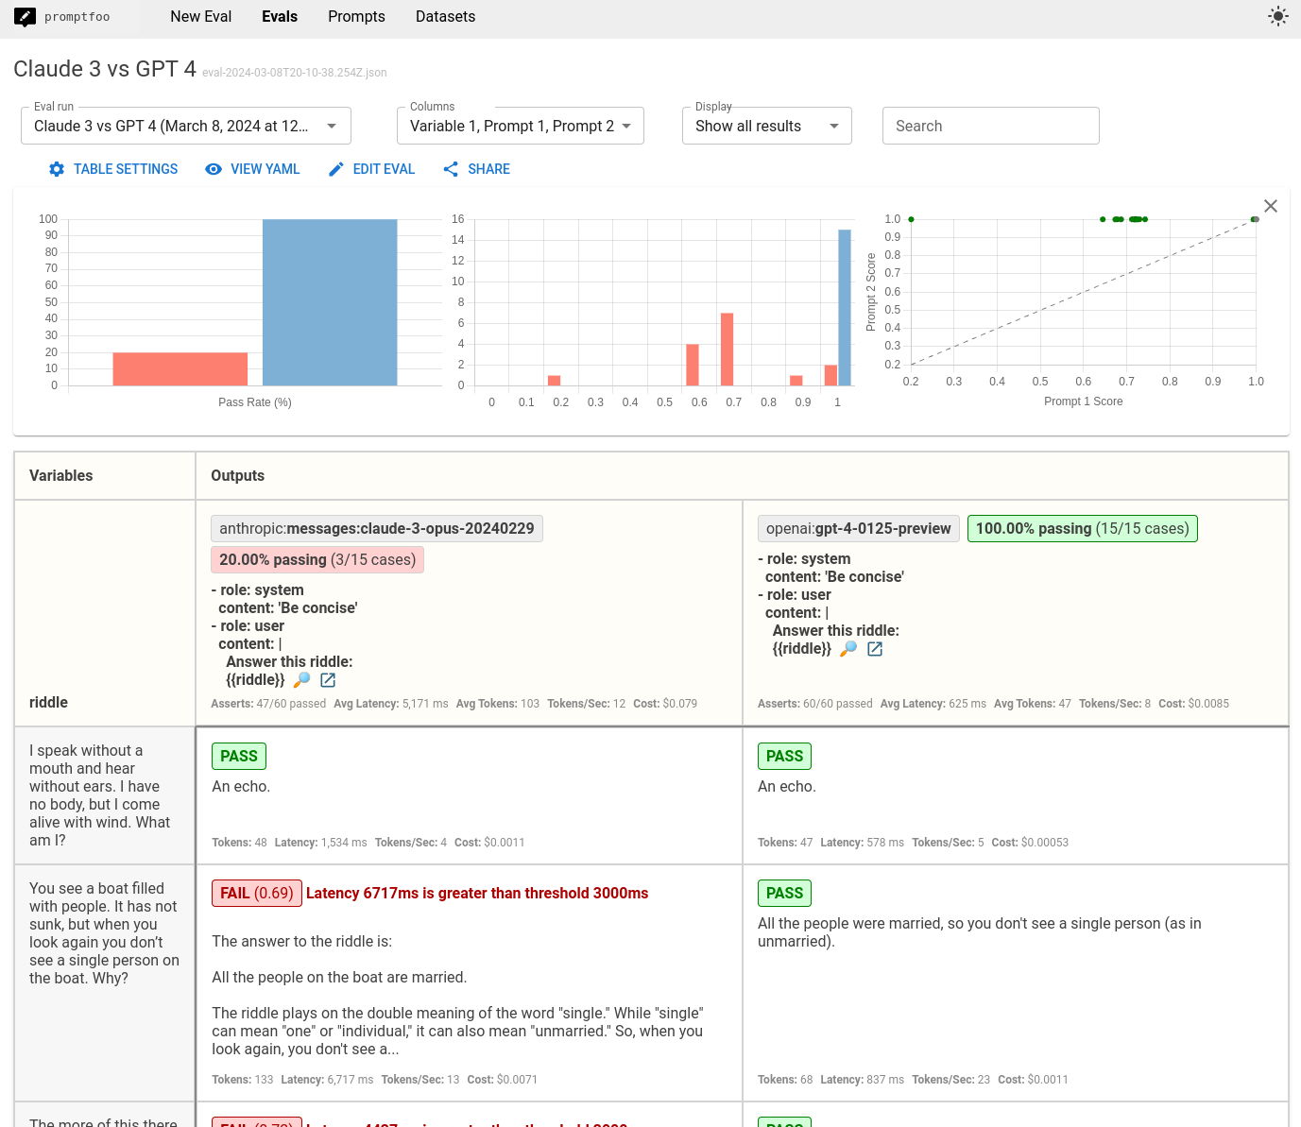
Task: Toggle dark mode with sun icon
Action: pos(1277,16)
